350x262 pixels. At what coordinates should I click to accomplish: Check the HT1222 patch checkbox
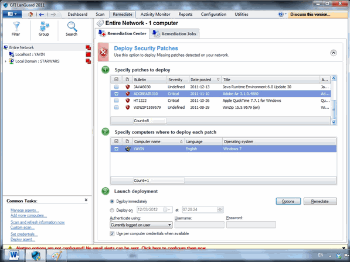[x=116, y=101]
